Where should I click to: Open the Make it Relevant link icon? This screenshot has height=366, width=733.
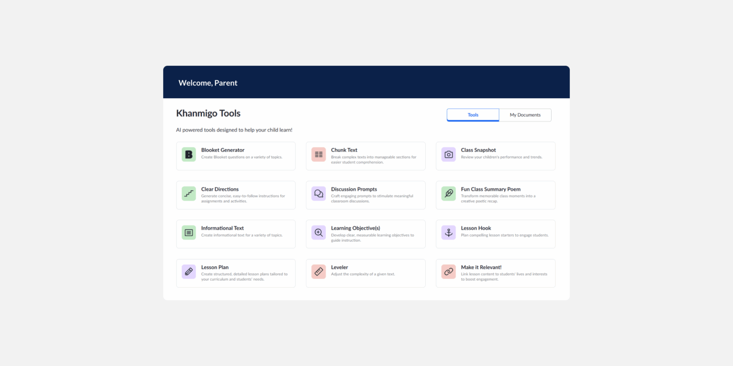pos(449,272)
